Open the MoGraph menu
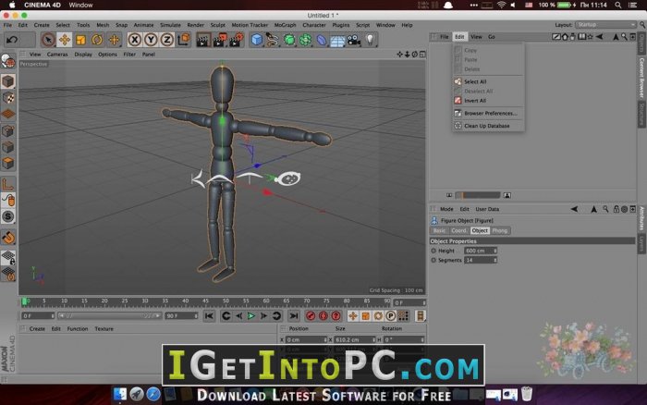Image resolution: width=647 pixels, height=405 pixels. click(285, 25)
